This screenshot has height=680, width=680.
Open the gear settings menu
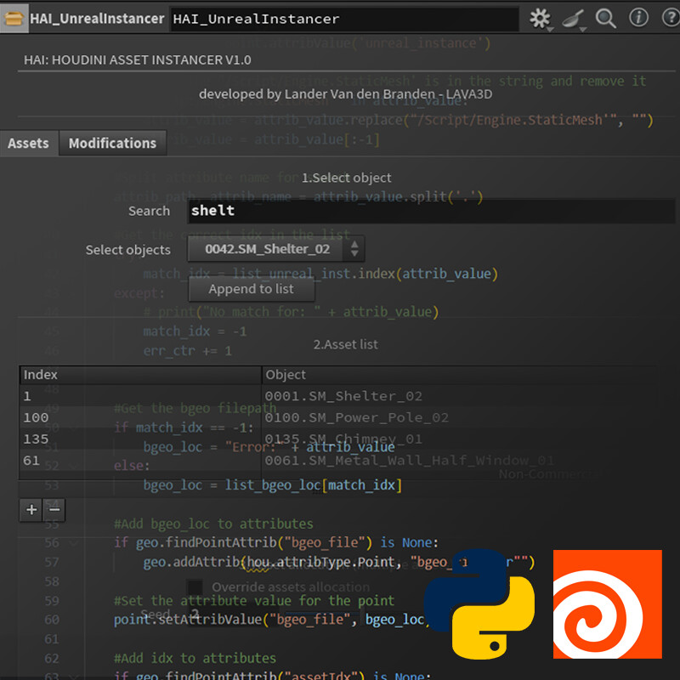tap(539, 18)
